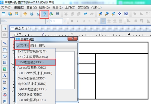This screenshot has width=151, height=104.
Task: Click the Cut scissors icon
Action: [66, 14]
